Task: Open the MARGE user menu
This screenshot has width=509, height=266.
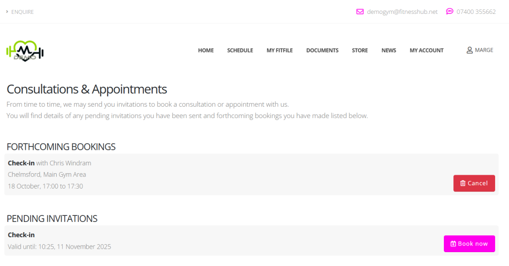Action: point(484,50)
